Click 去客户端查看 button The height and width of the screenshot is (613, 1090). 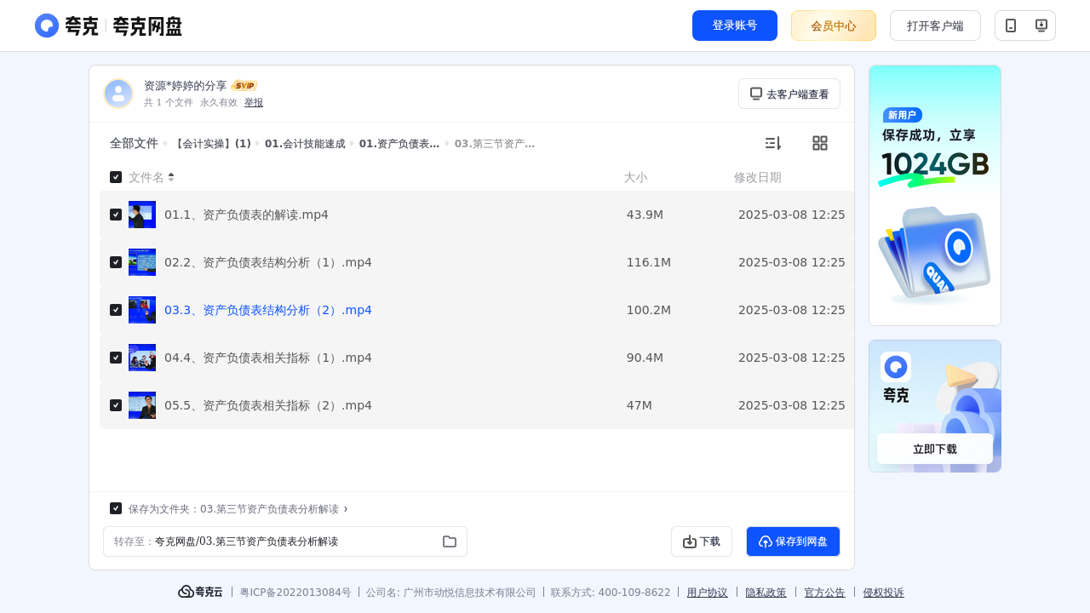(x=789, y=94)
